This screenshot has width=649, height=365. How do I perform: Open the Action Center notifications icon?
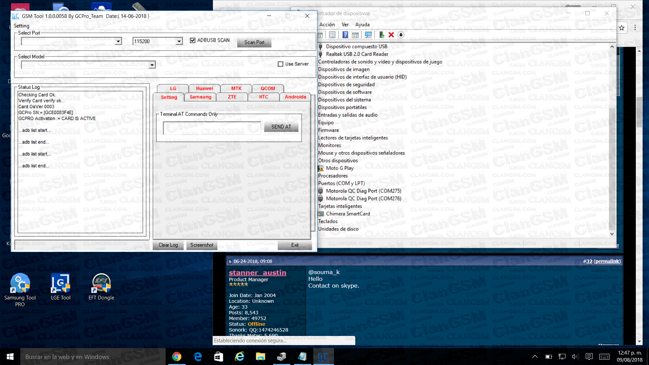(x=589, y=357)
